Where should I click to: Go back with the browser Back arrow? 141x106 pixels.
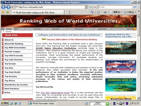pyautogui.click(x=3, y=7)
